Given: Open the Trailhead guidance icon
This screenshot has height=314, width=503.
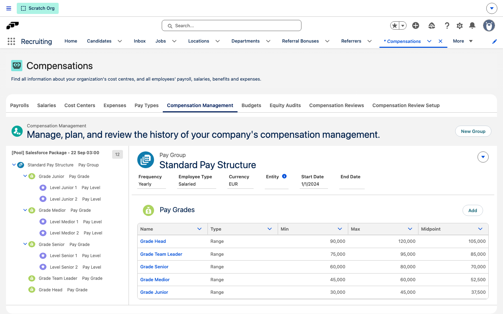Looking at the screenshot, I should point(432,25).
